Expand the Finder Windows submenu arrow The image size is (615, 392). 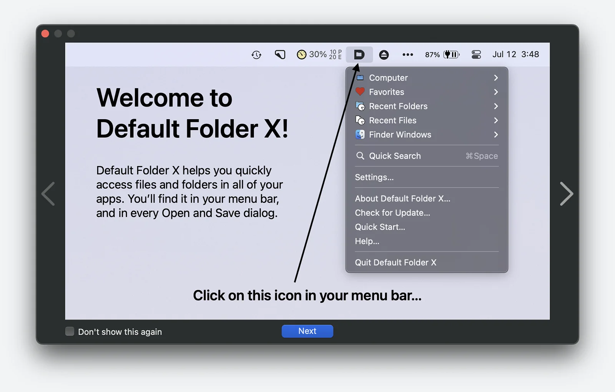point(496,135)
